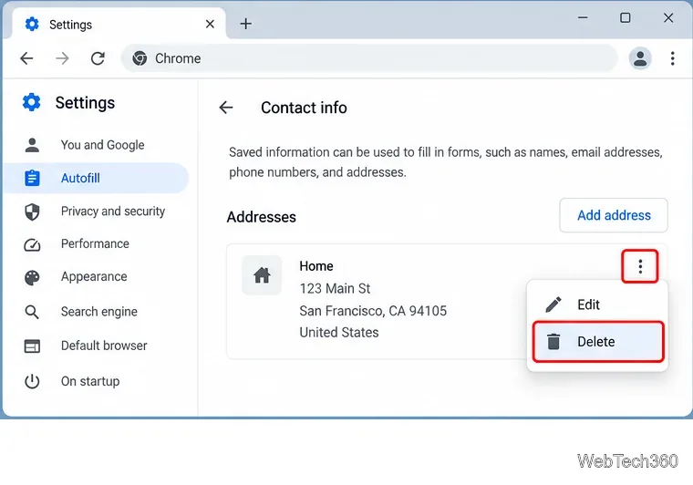This screenshot has width=693, height=485.
Task: Open the Home address three-dot menu
Action: tap(640, 266)
